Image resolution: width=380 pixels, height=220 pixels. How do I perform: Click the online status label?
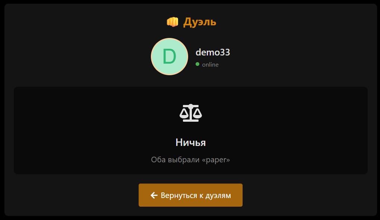(x=210, y=65)
